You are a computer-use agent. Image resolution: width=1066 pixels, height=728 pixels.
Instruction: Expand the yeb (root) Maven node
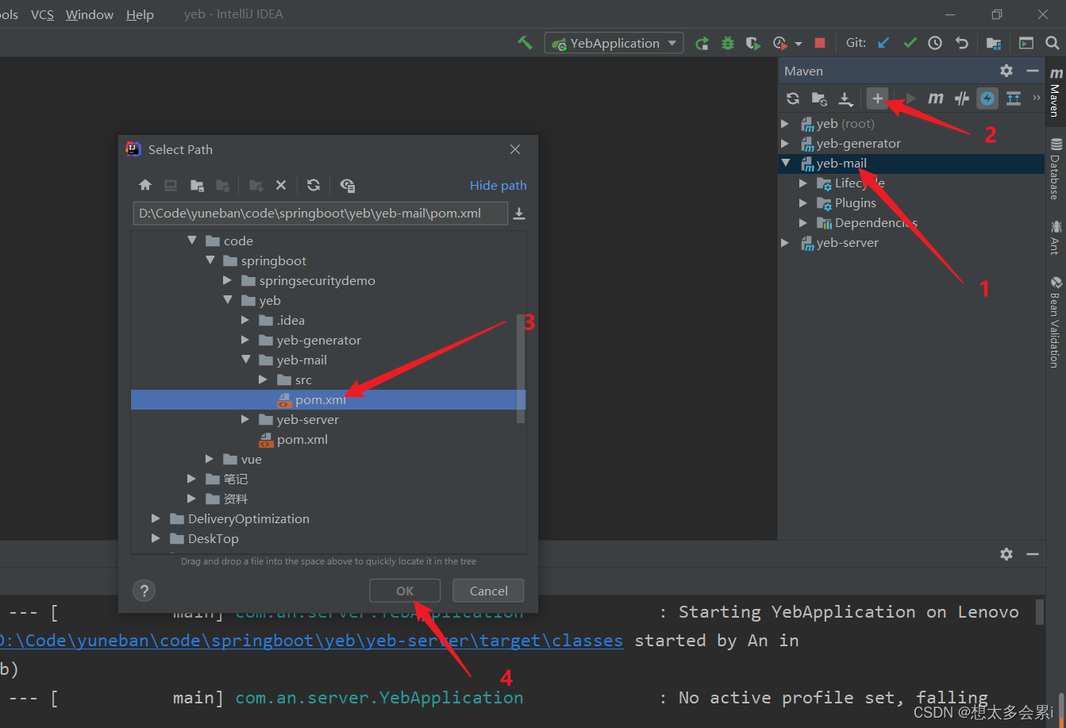pyautogui.click(x=785, y=123)
